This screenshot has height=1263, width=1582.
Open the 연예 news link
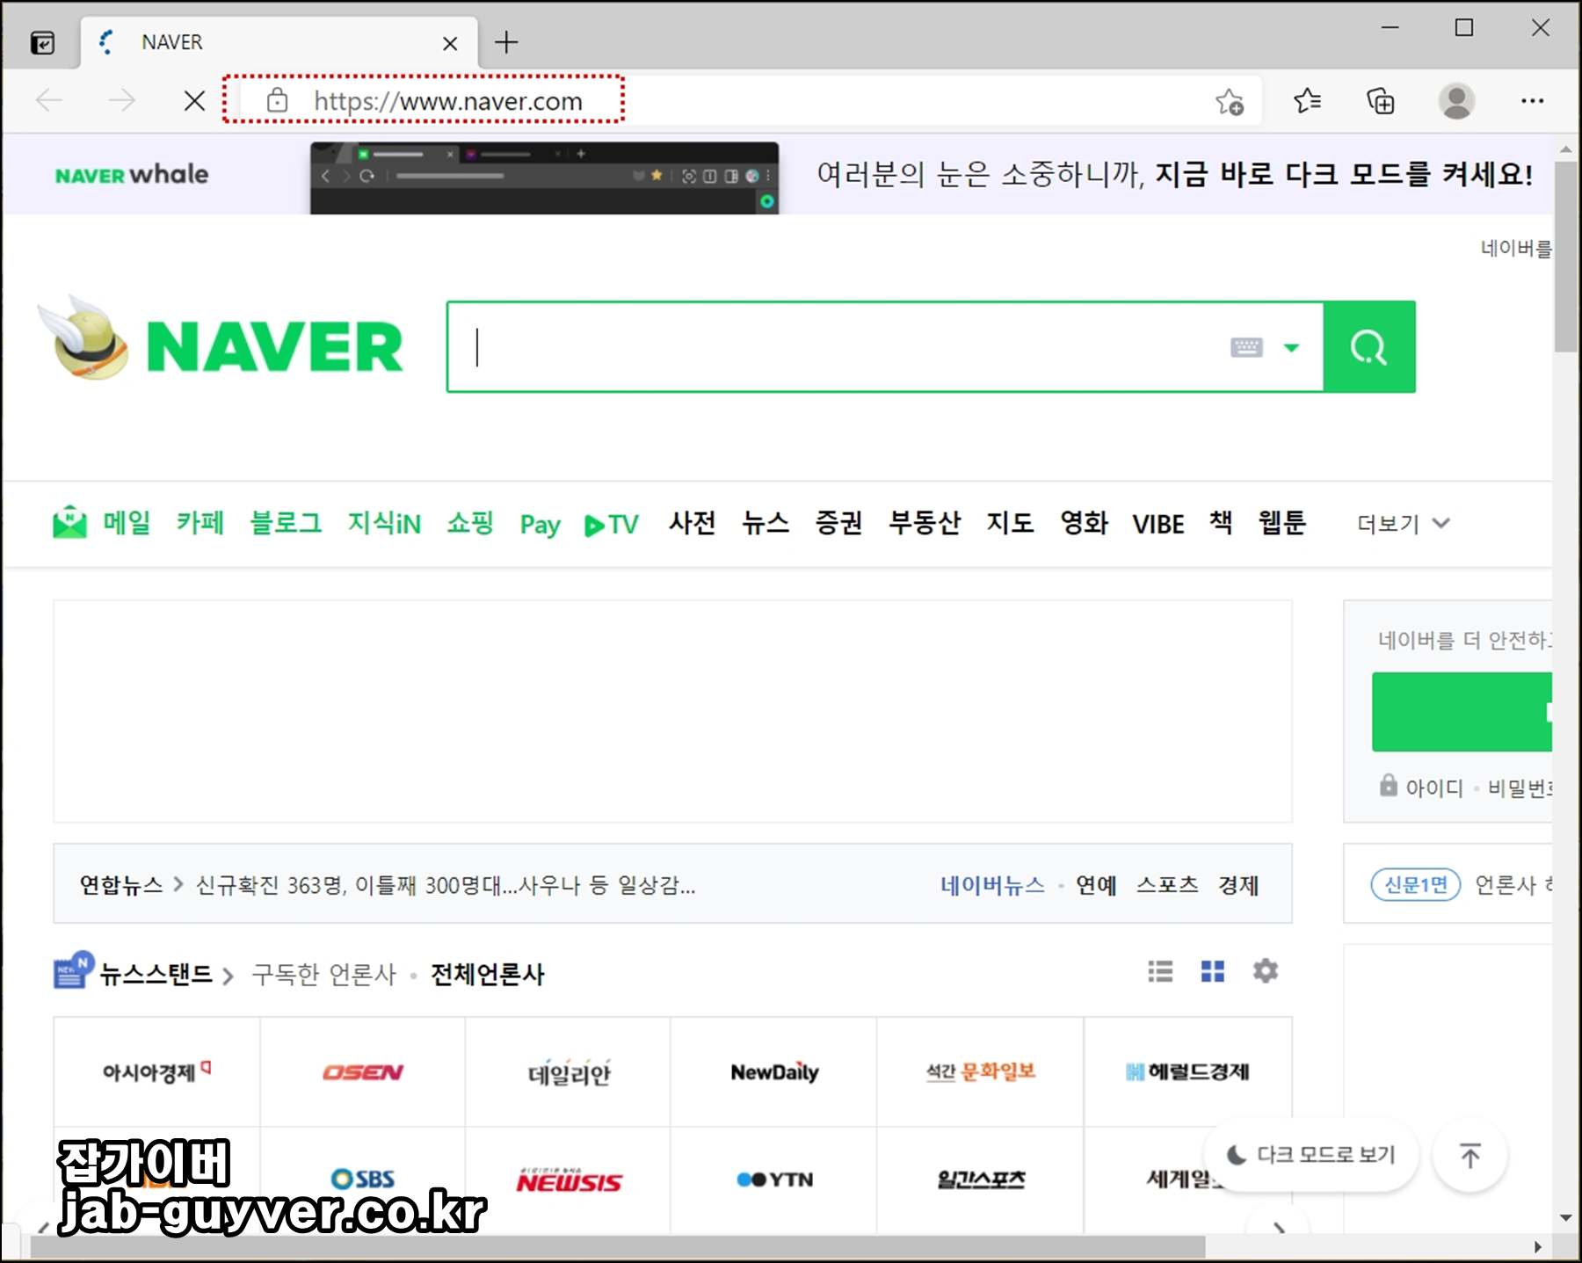(x=1096, y=884)
